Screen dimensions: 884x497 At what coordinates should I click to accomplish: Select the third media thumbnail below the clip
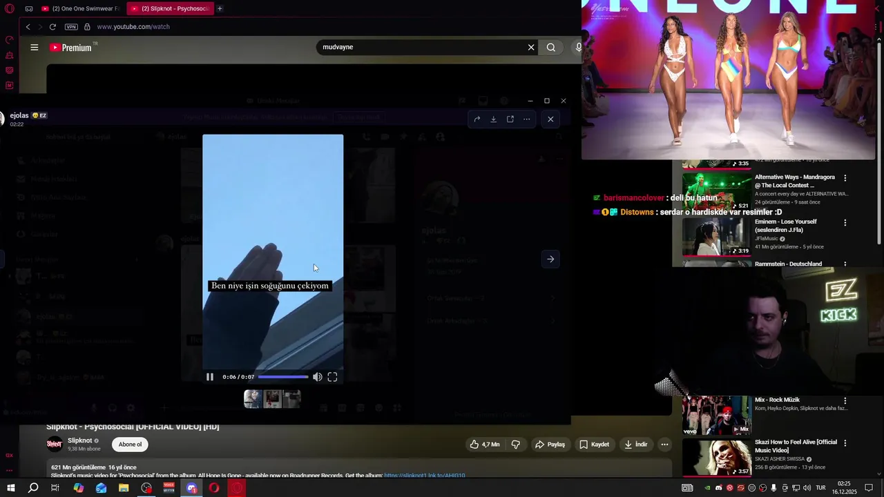point(292,399)
